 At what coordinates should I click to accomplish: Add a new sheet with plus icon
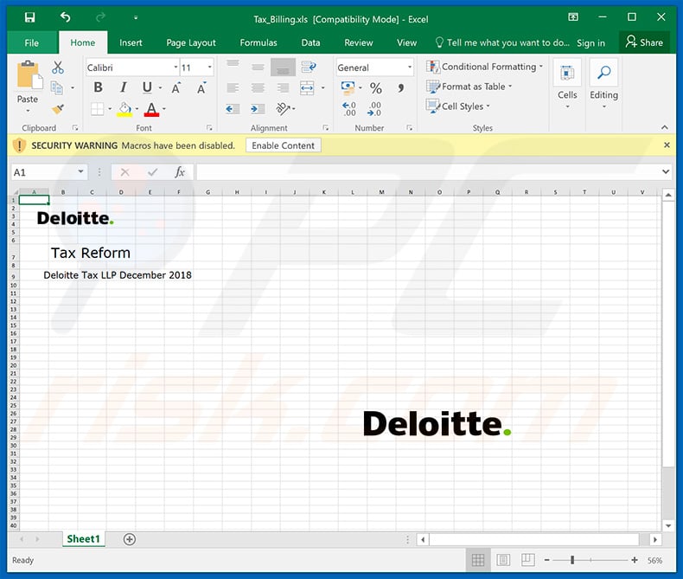point(130,539)
